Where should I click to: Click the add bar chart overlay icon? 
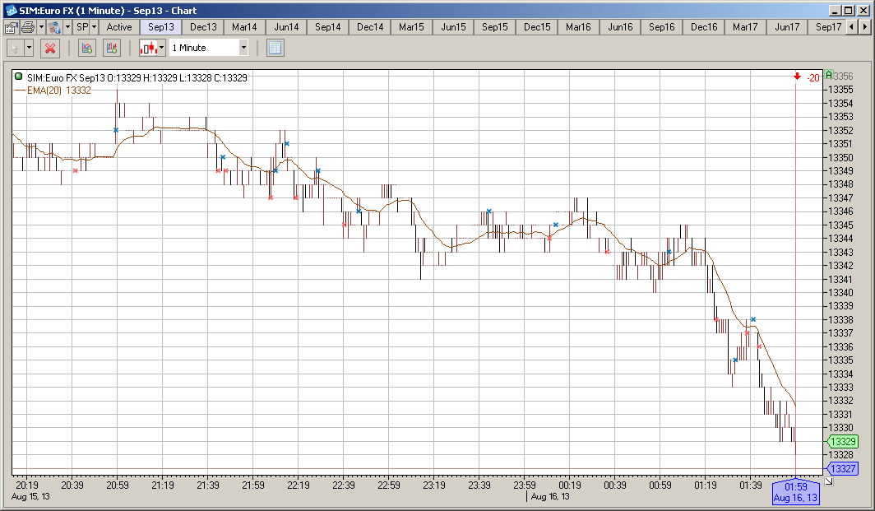(x=112, y=48)
